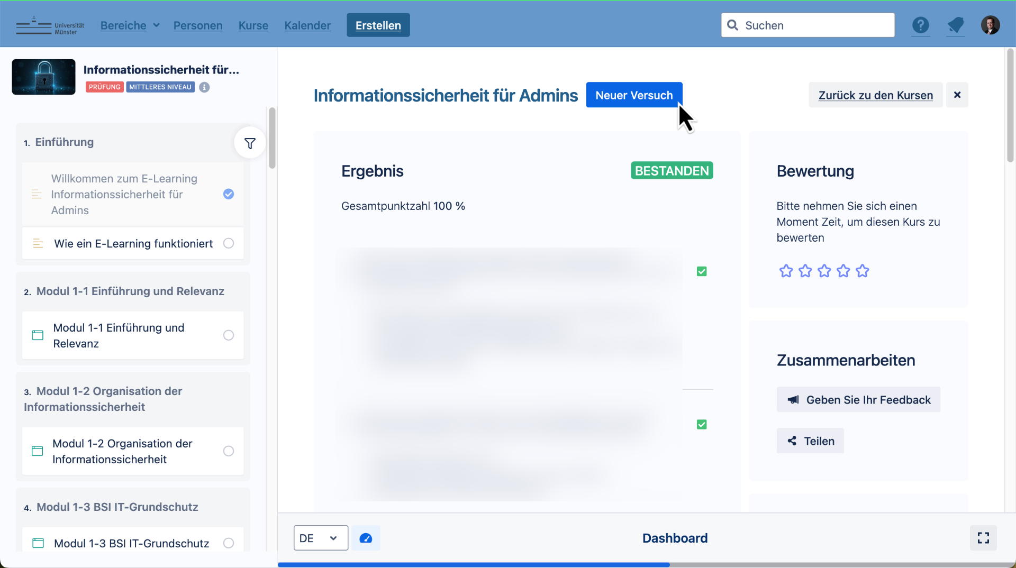Click the text icon beside Willkommen zum E-Learning
This screenshot has width=1016, height=568.
(x=37, y=195)
